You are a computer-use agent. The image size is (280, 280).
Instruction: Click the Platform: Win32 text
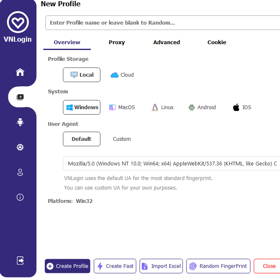coord(70,201)
